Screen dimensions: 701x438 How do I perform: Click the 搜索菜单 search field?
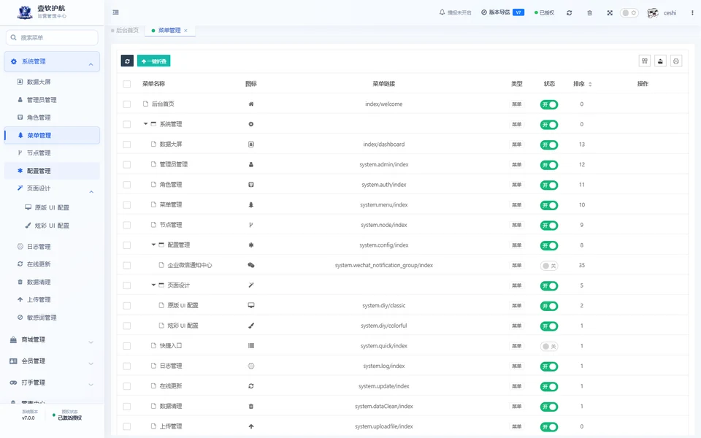pyautogui.click(x=52, y=37)
